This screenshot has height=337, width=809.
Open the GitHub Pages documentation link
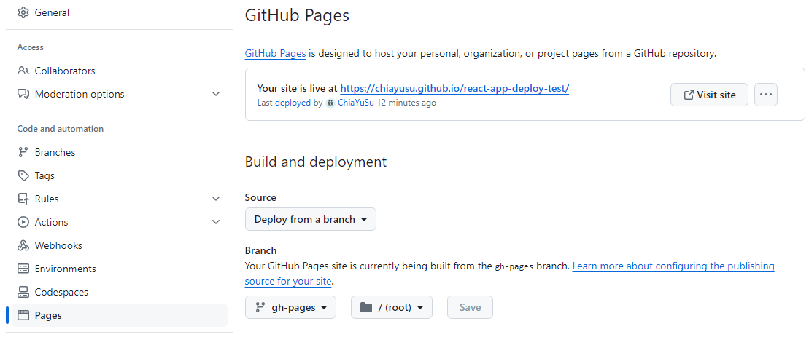276,54
